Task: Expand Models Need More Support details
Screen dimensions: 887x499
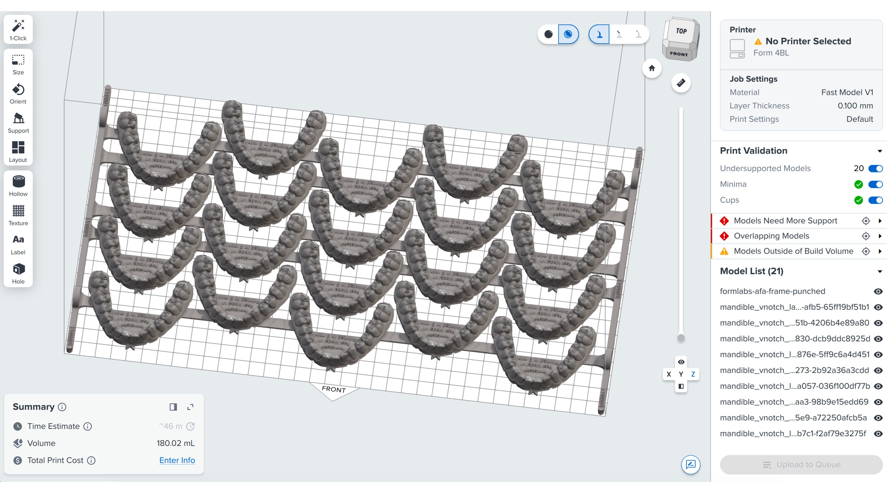Action: (x=880, y=221)
